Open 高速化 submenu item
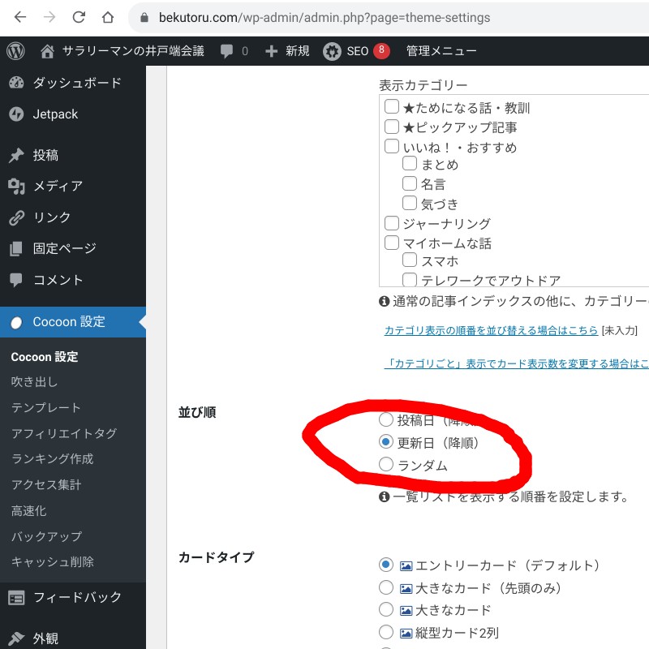Image resolution: width=649 pixels, height=649 pixels. pos(28,511)
